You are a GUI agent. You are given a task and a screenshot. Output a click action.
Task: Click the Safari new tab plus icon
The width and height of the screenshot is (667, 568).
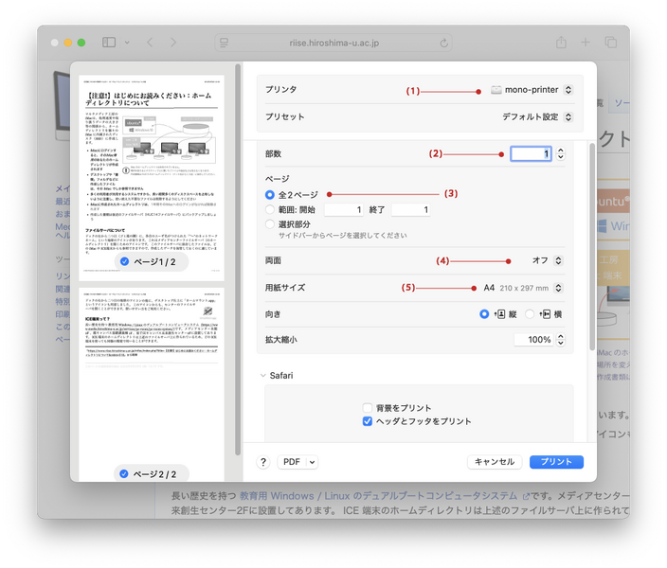[x=586, y=43]
